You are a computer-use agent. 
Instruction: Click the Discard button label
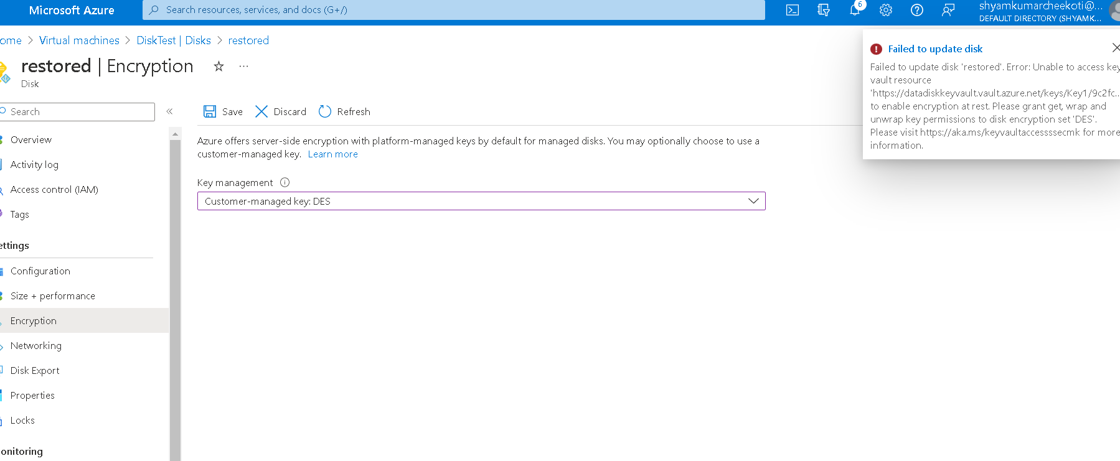[x=290, y=112]
